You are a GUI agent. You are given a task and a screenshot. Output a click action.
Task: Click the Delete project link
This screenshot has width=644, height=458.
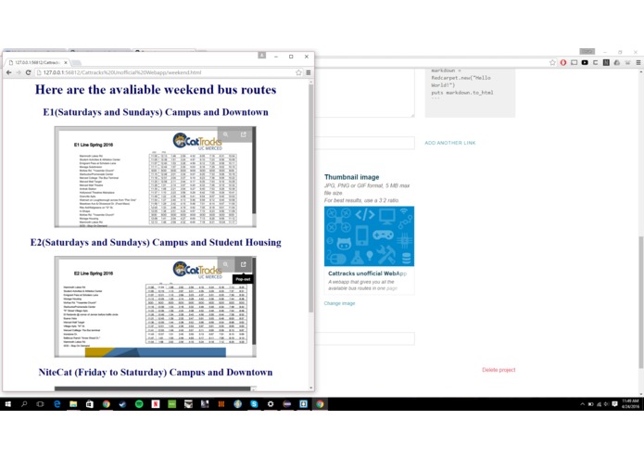pos(499,370)
